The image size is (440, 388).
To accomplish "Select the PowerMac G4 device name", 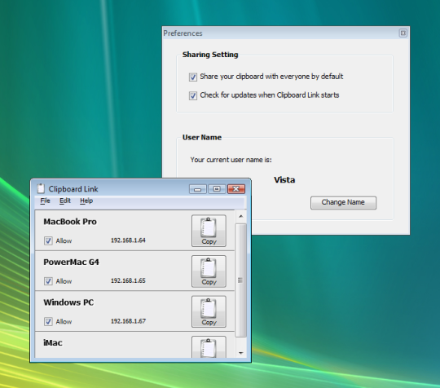I will [71, 262].
